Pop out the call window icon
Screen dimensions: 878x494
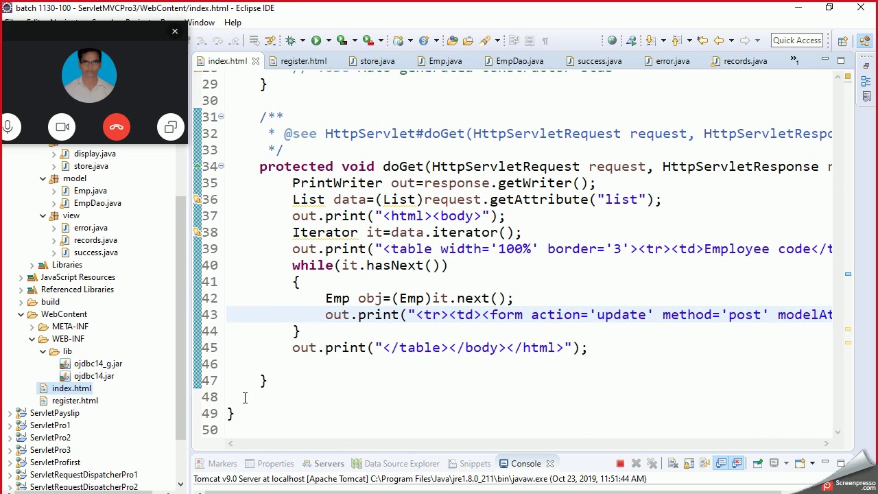pos(171,127)
